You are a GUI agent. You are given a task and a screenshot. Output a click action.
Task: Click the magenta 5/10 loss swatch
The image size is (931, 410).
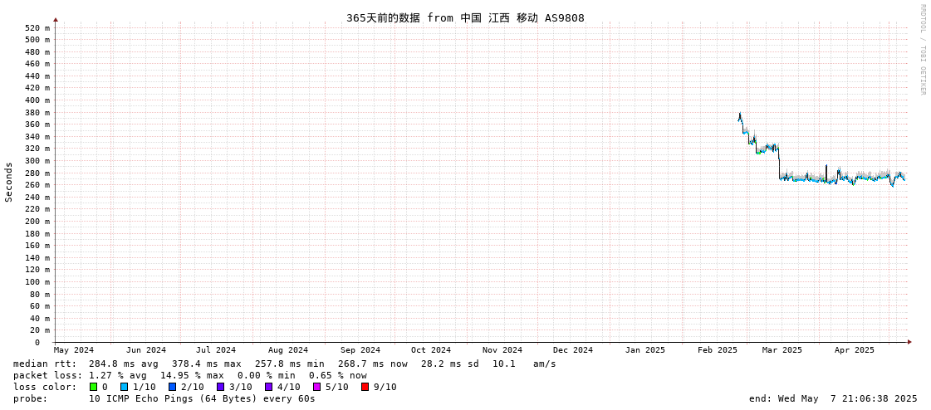(316, 387)
